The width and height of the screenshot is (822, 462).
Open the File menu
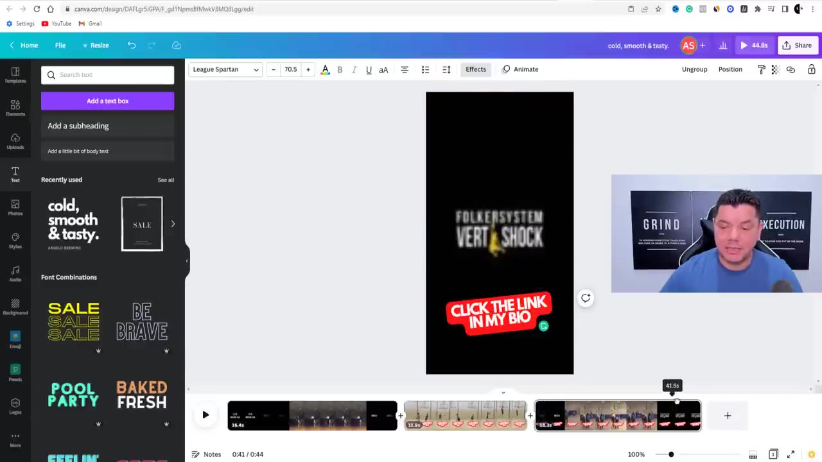point(60,46)
